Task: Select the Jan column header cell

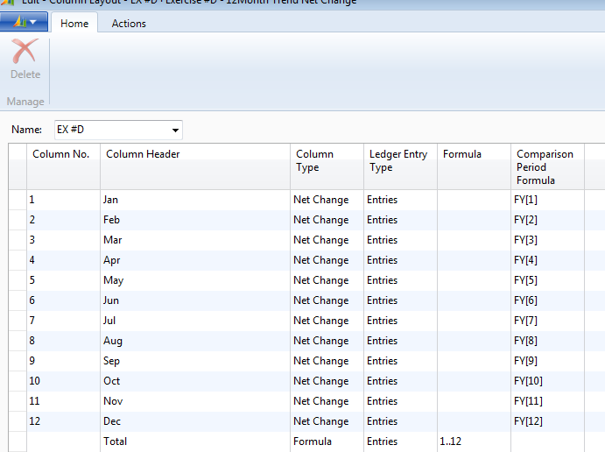Action: tap(193, 200)
